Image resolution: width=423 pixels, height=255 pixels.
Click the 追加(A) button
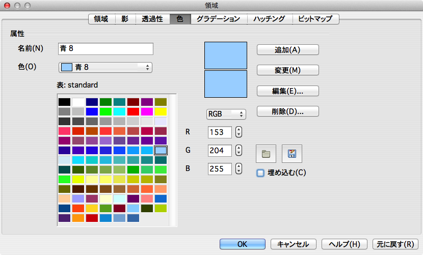click(288, 50)
